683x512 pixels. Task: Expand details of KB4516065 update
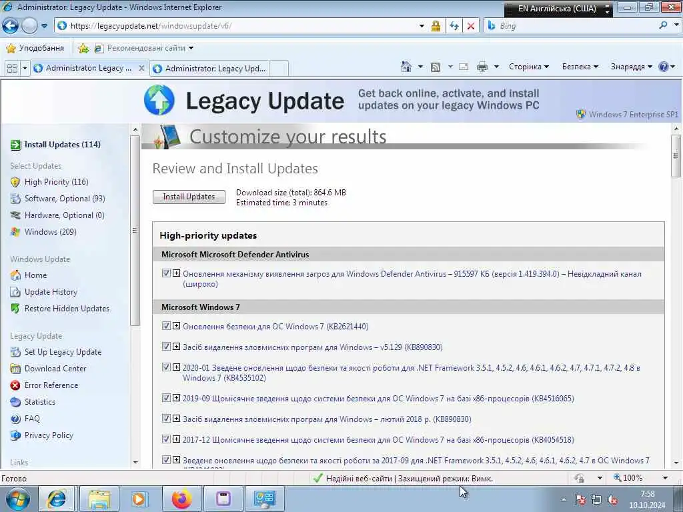[x=176, y=398]
